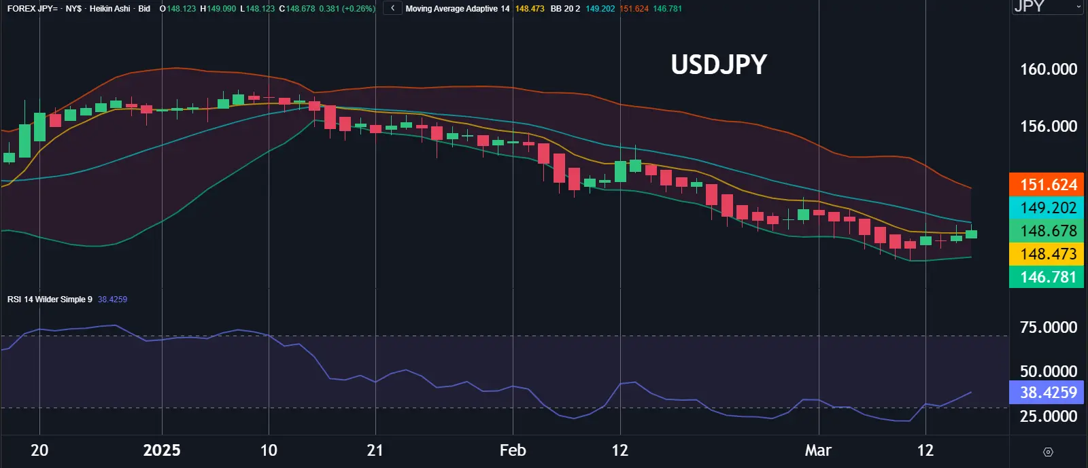Click the 149.202 teal price tag
The height and width of the screenshot is (468, 1088).
(1047, 208)
